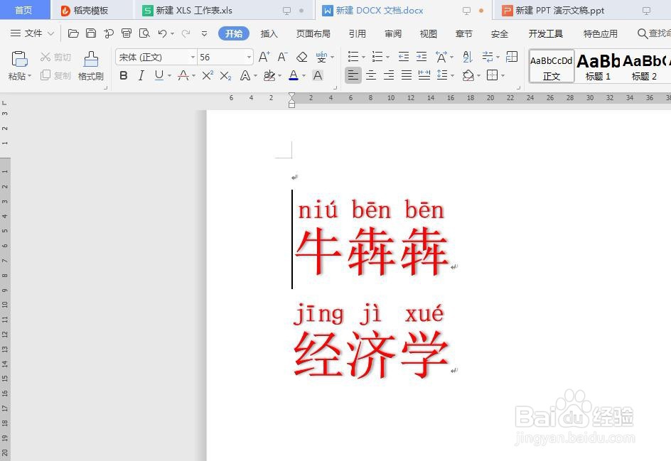671x461 pixels.
Task: Apply the 正文 paragraph style
Action: point(551,66)
